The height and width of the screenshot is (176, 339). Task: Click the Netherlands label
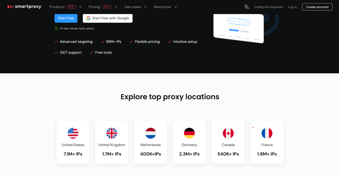[151, 145]
